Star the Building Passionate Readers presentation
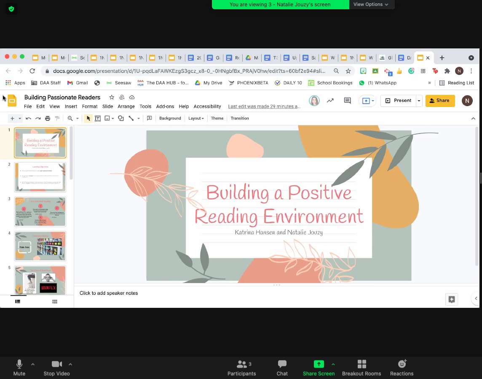This screenshot has width=482, height=379. click(112, 97)
